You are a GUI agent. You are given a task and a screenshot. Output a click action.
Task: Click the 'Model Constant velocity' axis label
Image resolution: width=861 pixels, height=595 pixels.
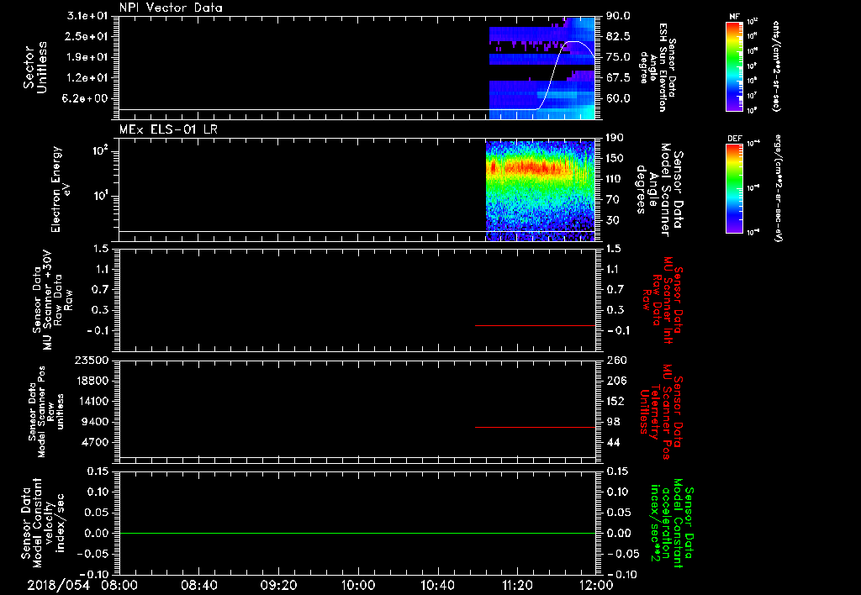pos(43,522)
